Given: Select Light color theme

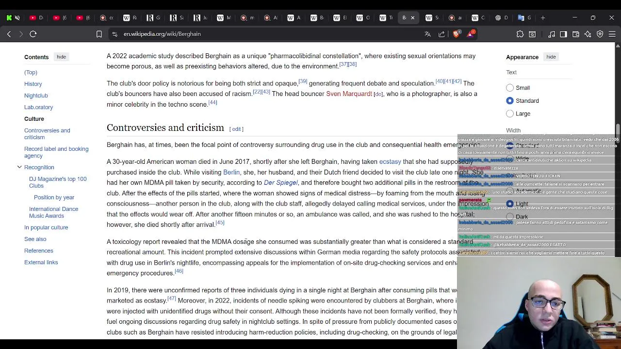Looking at the screenshot, I should click(x=510, y=204).
